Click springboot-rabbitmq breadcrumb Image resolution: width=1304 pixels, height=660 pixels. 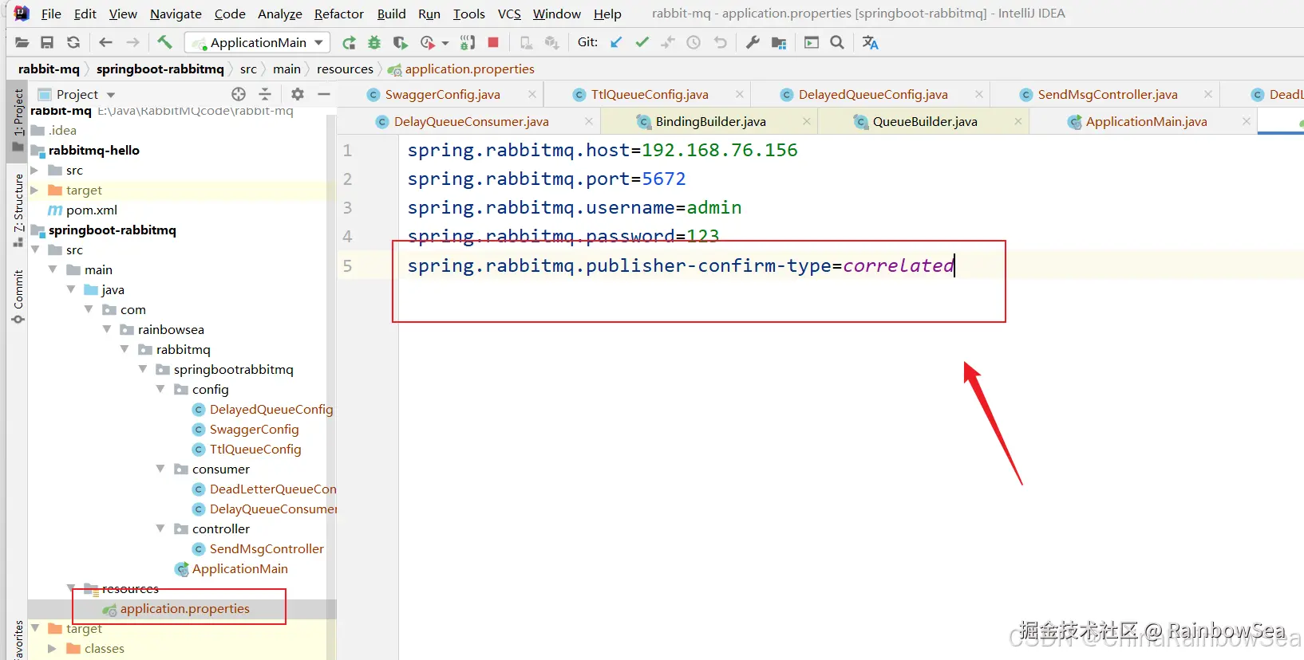point(160,69)
